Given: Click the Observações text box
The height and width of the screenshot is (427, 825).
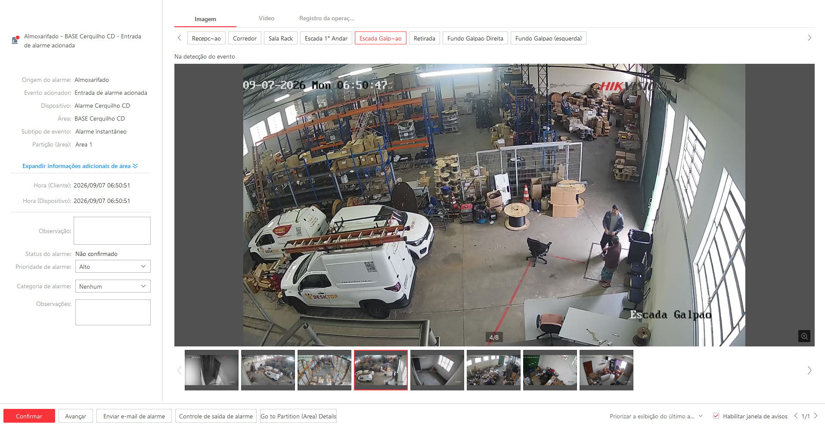Looking at the screenshot, I should click(x=113, y=312).
